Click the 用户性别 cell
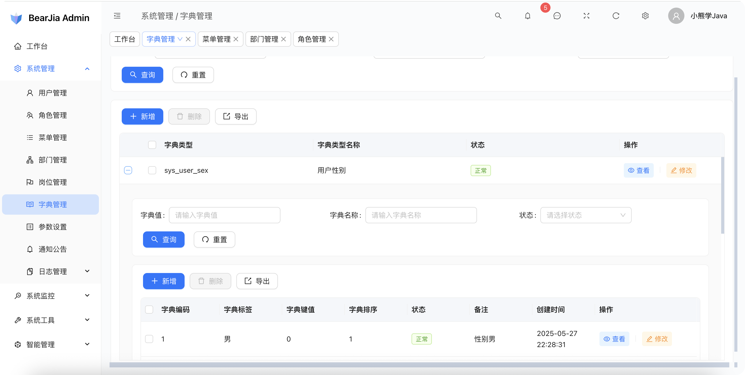This screenshot has height=375, width=745. click(x=331, y=170)
